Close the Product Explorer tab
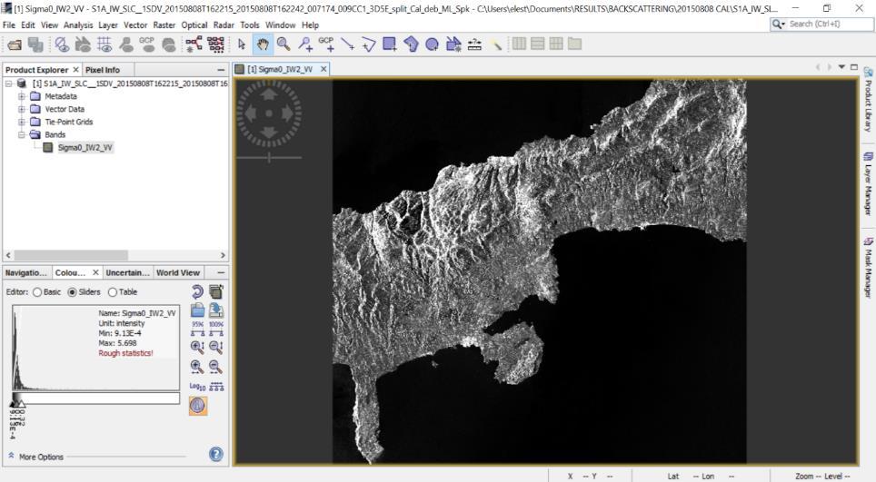876x482 pixels. pyautogui.click(x=76, y=70)
